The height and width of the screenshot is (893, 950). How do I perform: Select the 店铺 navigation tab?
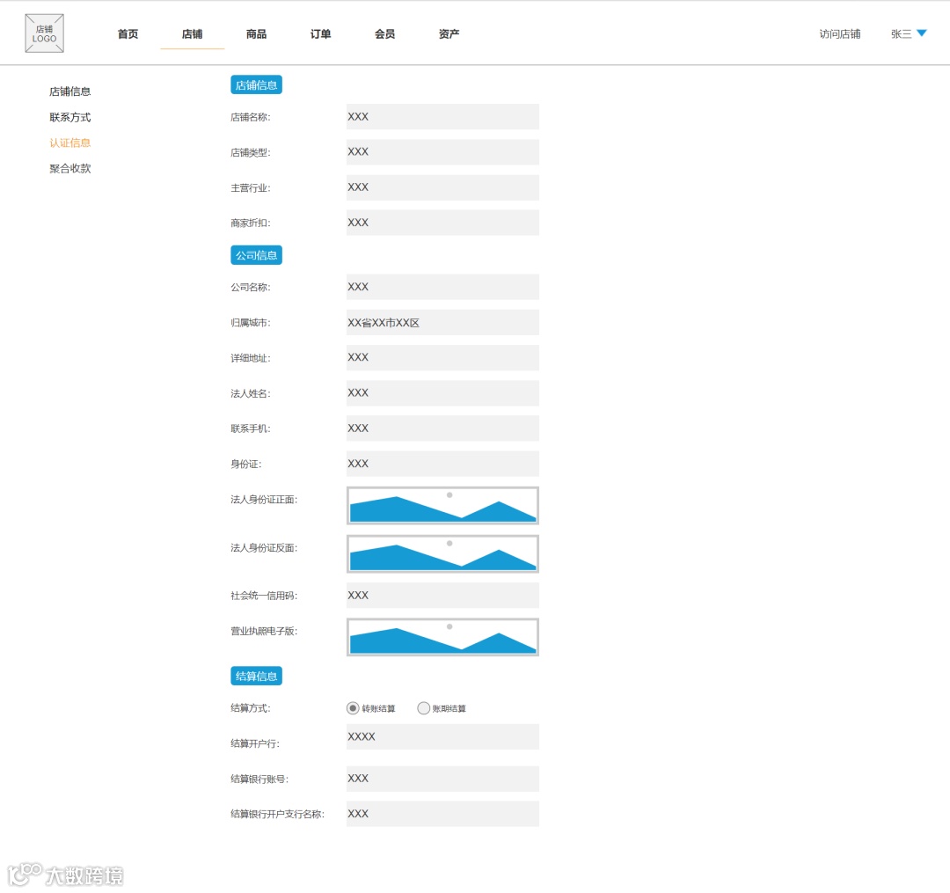point(192,34)
